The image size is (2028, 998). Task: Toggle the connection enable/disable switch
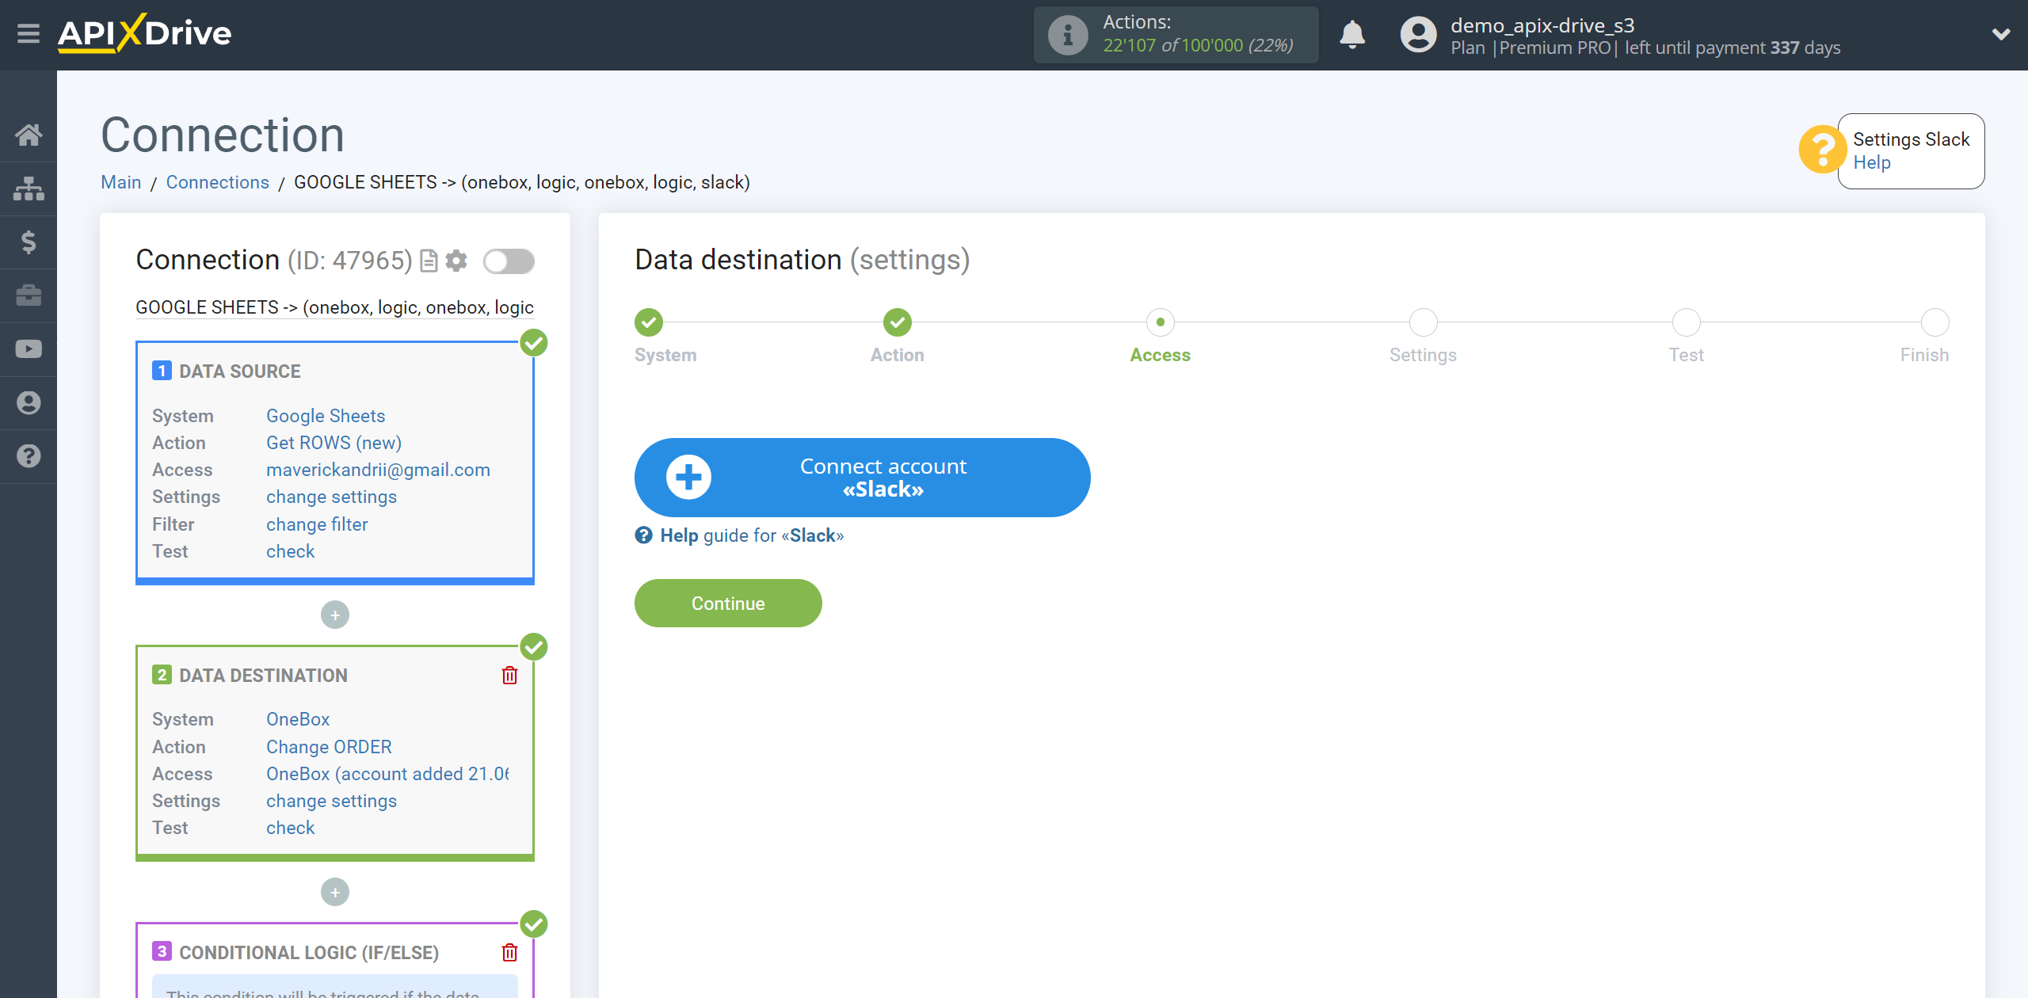[509, 261]
